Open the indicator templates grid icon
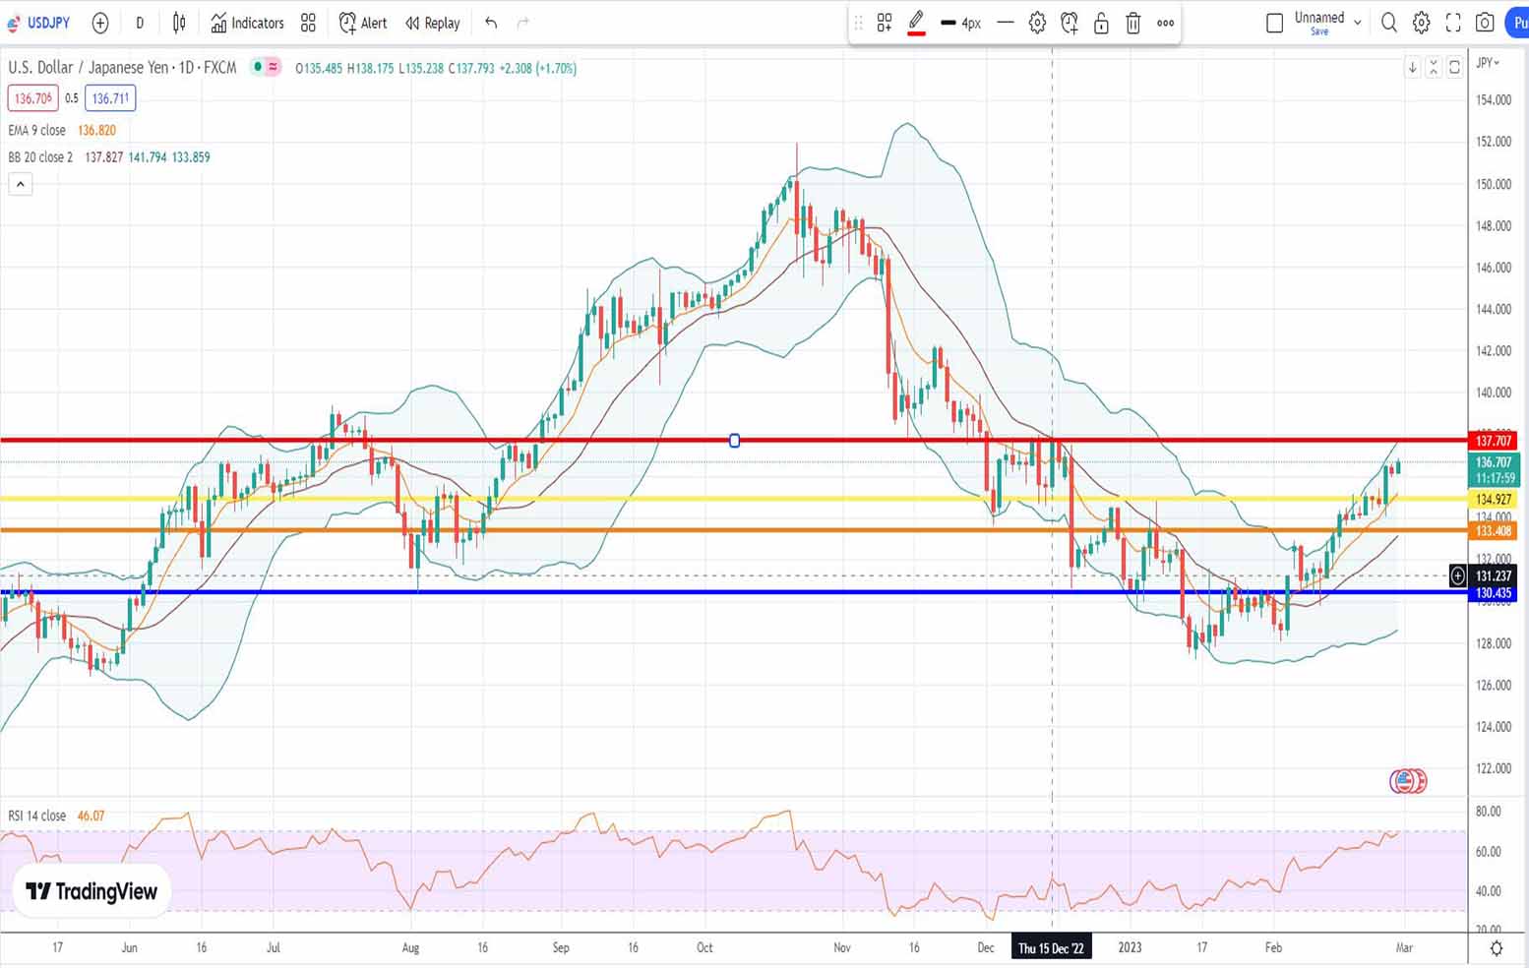1529x968 pixels. [308, 23]
